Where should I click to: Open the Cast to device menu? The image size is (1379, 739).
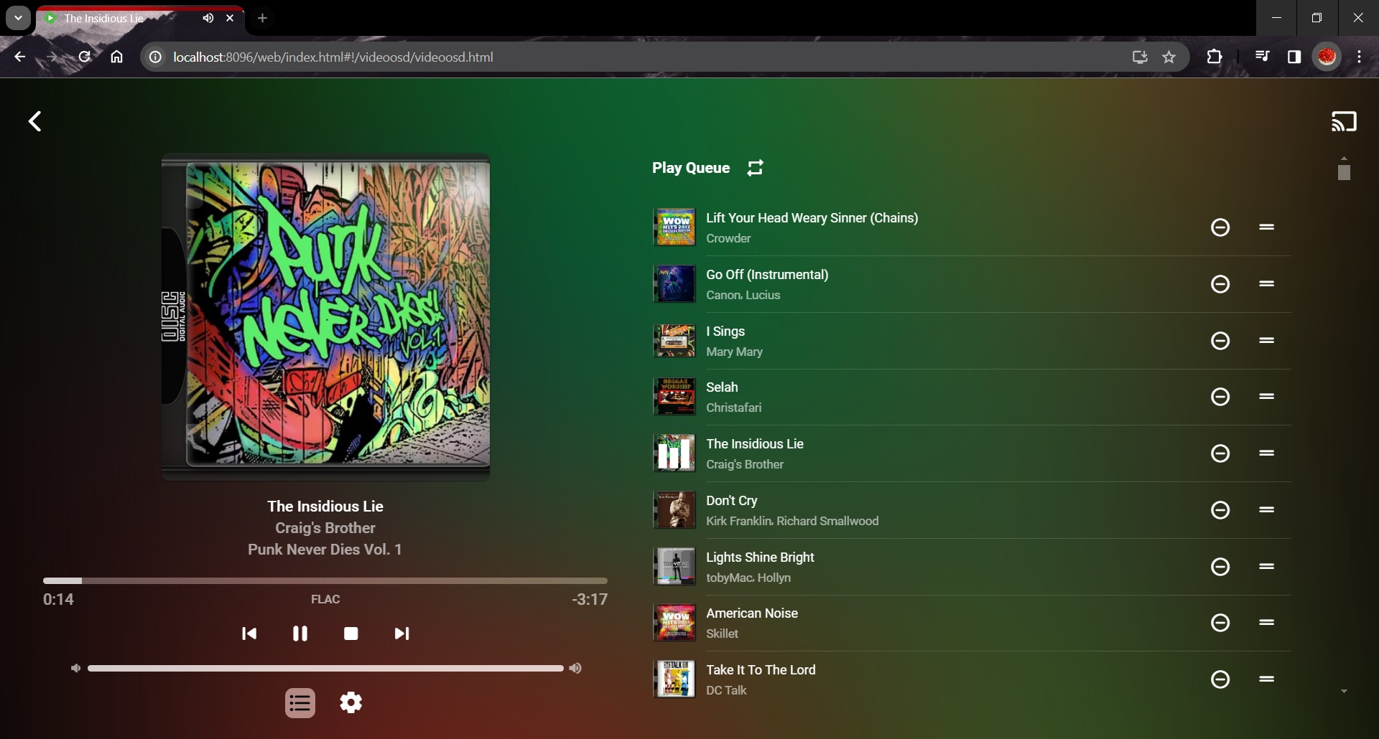point(1344,121)
